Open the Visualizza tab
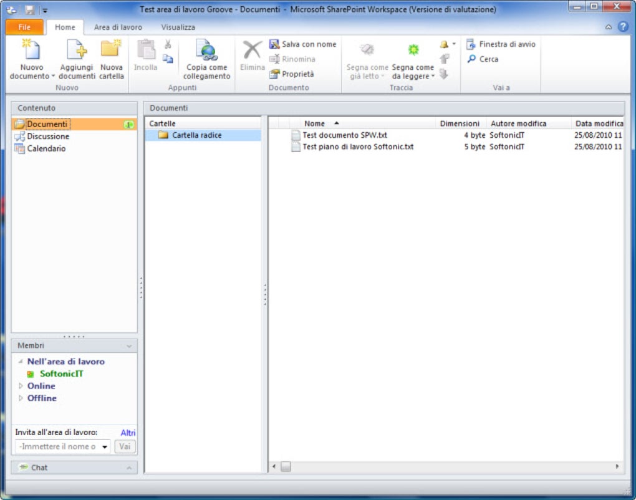The width and height of the screenshot is (636, 500). click(x=178, y=27)
